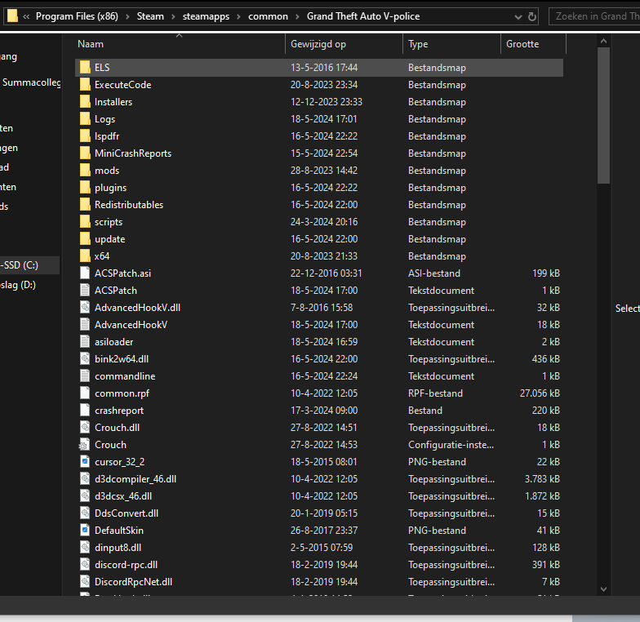This screenshot has width=640, height=622.
Task: Navigate to Program Files (x86) breadcrumb
Action: (77, 16)
